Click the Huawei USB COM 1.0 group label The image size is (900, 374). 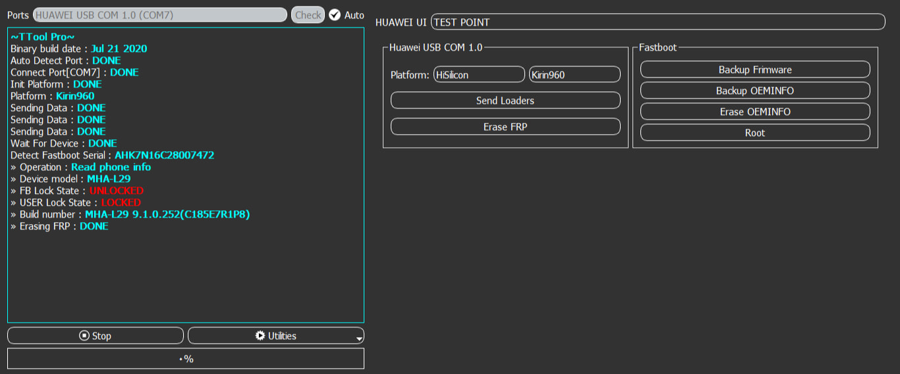[x=436, y=47]
